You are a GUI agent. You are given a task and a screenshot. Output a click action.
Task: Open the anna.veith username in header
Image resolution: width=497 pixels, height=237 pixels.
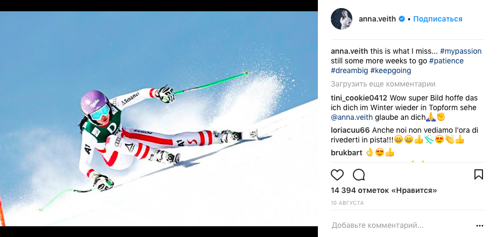point(377,19)
